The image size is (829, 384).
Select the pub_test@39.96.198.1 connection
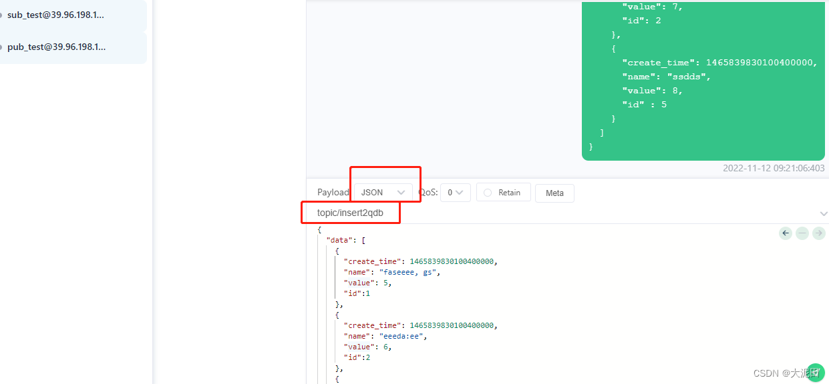pyautogui.click(x=55, y=47)
